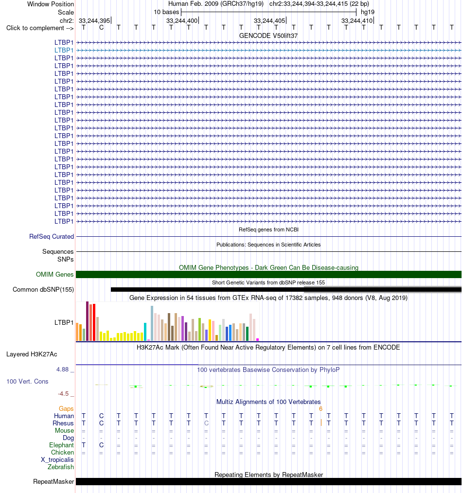
Task: Click the -4.5 PhyloP lower limit value
Action: click(63, 394)
